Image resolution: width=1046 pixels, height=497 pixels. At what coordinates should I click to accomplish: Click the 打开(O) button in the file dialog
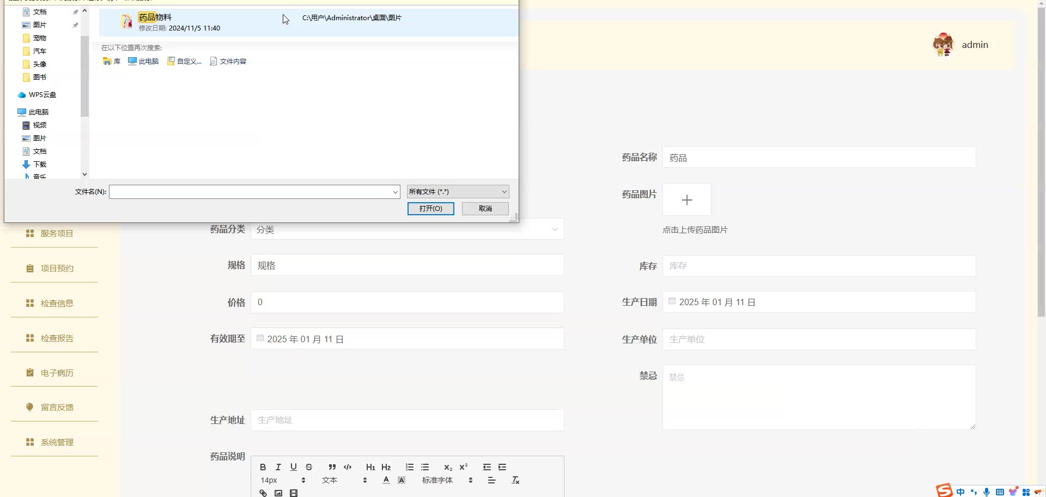431,209
